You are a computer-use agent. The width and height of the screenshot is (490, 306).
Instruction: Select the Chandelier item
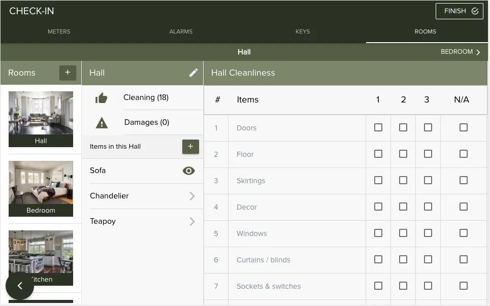coord(109,196)
